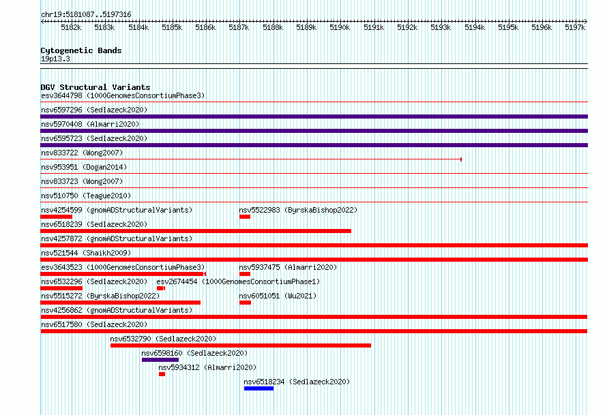
Task: Select the nsv521544 red variant bar
Action: [314, 260]
